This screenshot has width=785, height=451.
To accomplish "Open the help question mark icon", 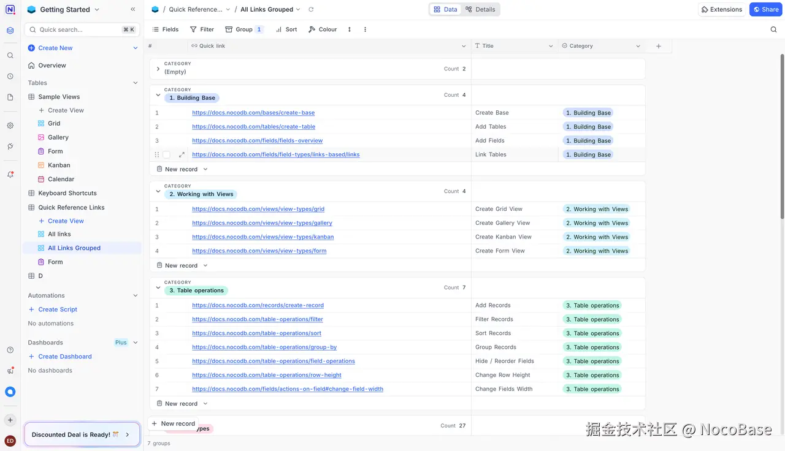I will tap(10, 350).
